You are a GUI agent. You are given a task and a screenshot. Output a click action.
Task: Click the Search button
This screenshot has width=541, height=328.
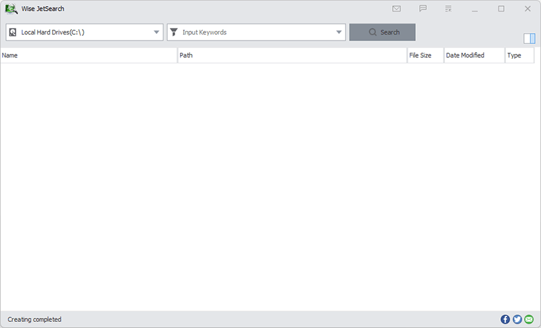[x=382, y=32]
